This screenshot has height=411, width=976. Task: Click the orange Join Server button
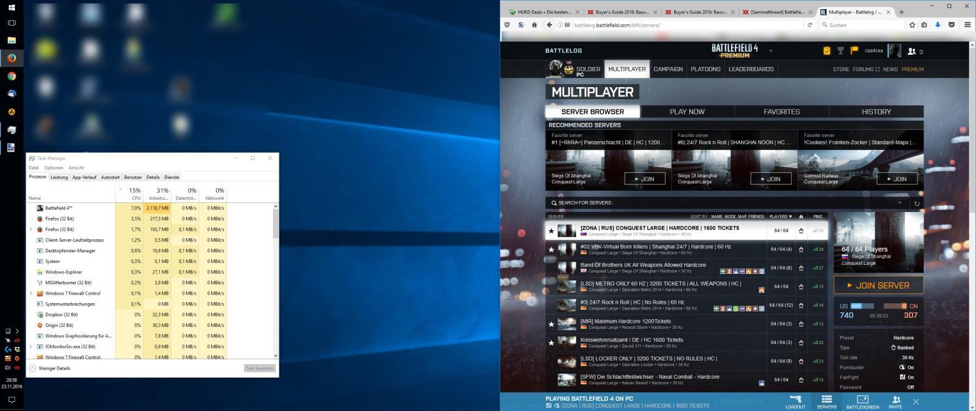[878, 285]
